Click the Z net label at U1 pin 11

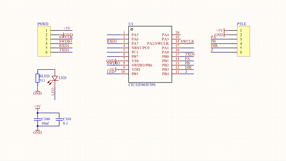(186, 72)
